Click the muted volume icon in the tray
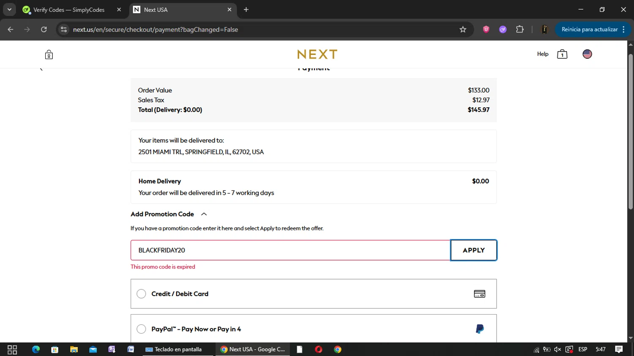Viewport: 634px width, 356px height. 557,350
